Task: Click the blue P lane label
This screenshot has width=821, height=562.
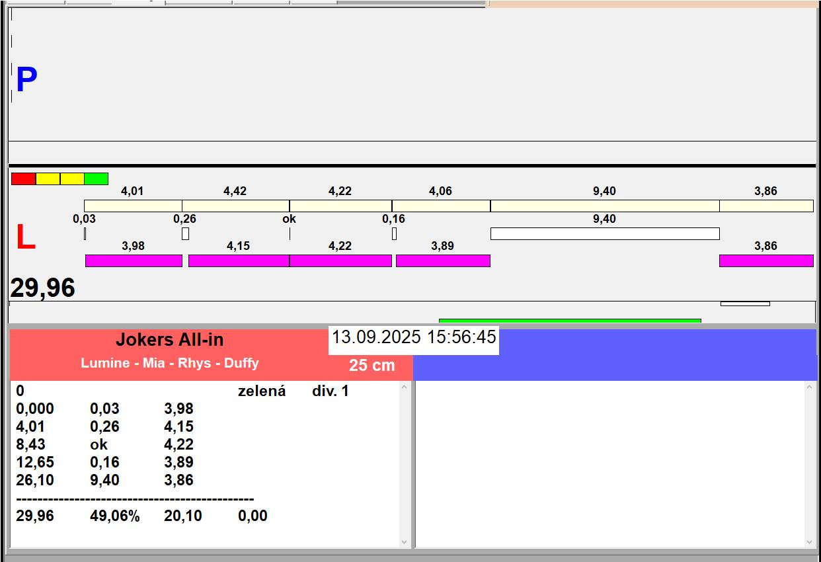Action: point(26,80)
